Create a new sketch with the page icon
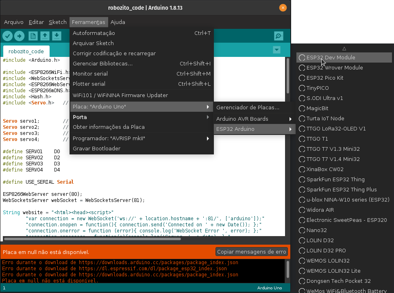 33,36
